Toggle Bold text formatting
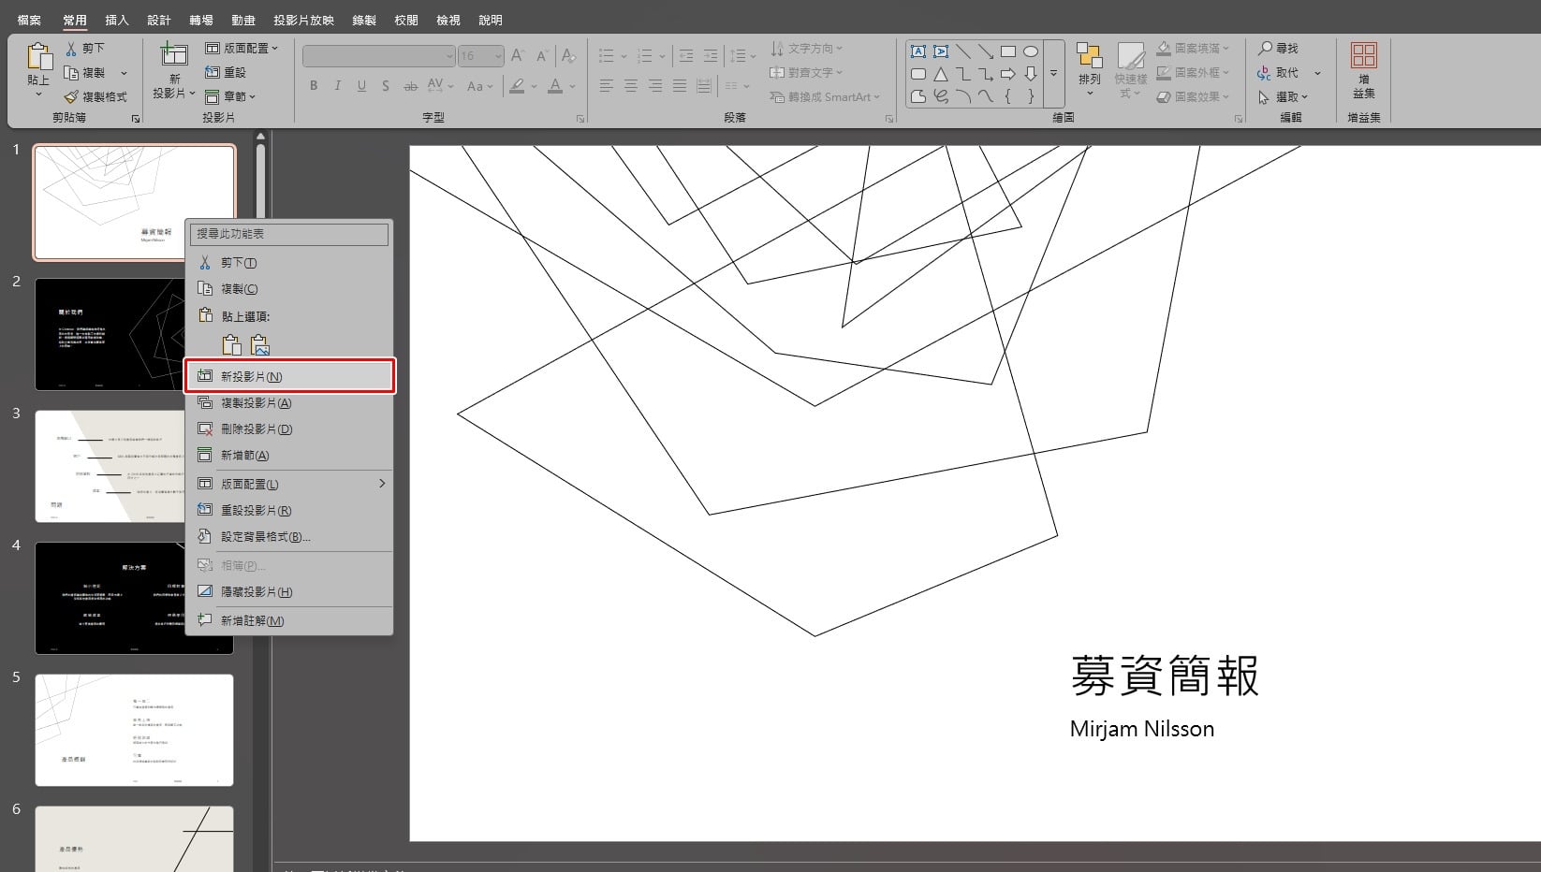 pos(314,86)
